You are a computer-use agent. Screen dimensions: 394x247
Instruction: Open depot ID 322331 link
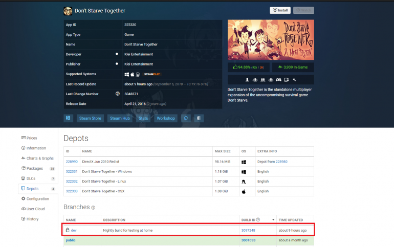72,171
